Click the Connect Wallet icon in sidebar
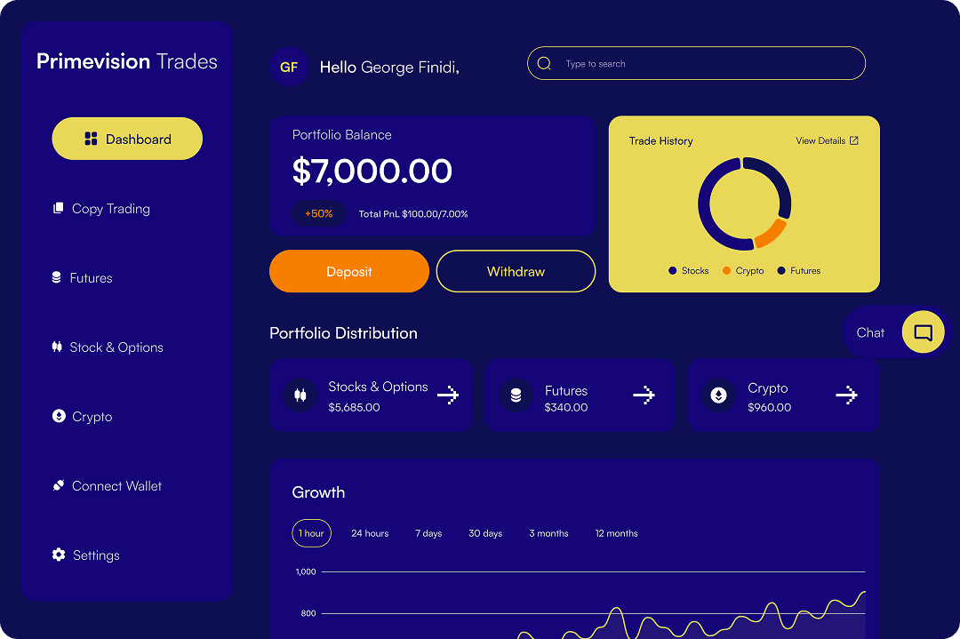The width and height of the screenshot is (960, 639). click(57, 485)
